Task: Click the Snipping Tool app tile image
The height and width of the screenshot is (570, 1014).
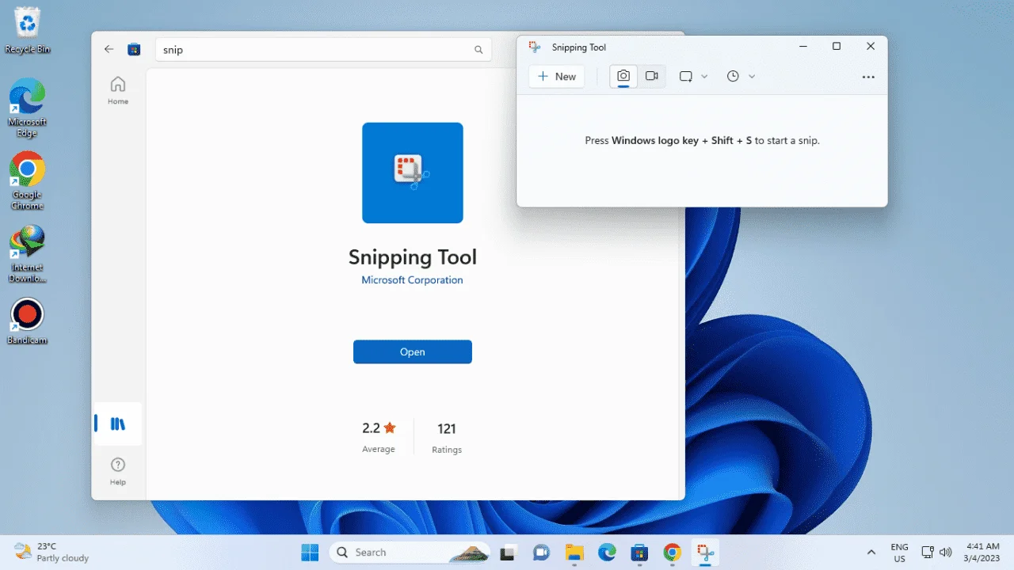Action: tap(413, 173)
